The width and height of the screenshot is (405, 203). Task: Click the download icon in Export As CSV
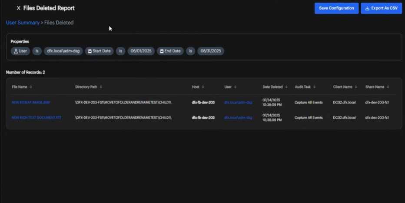coord(367,9)
